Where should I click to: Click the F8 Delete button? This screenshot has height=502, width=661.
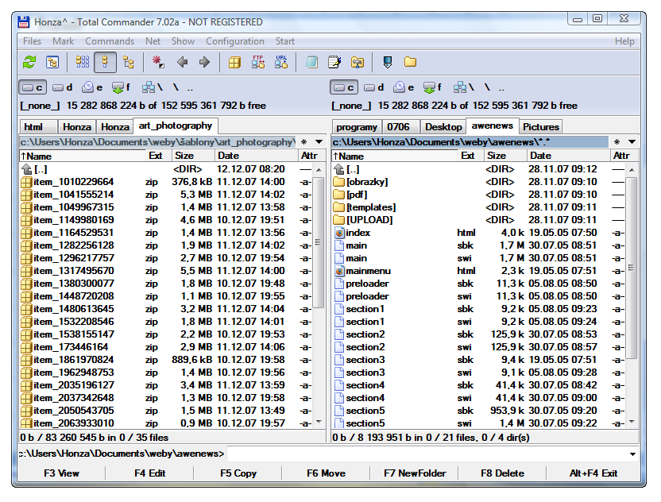[502, 473]
